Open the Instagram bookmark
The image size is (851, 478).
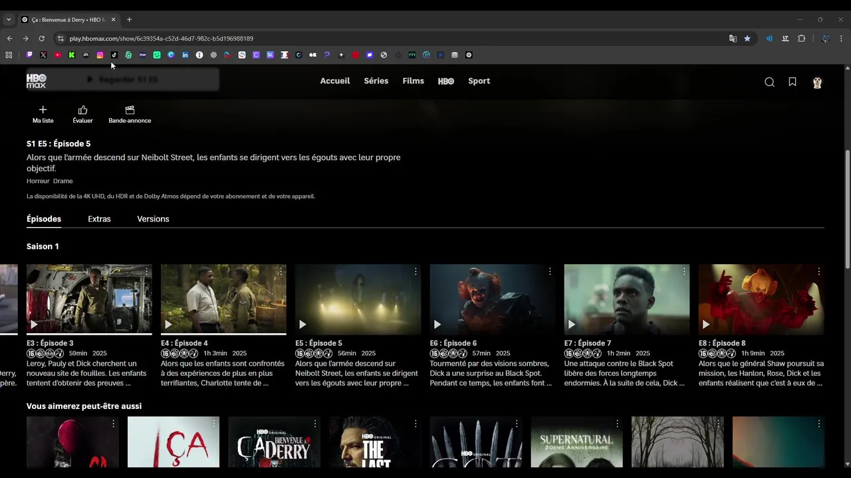tap(100, 55)
